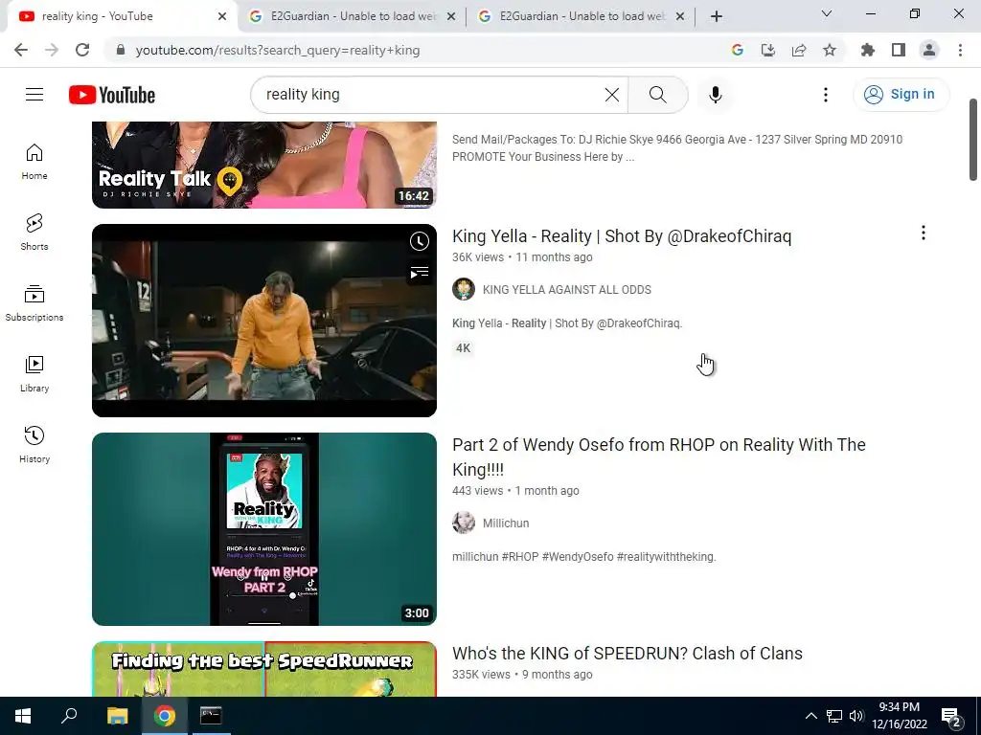Play the King Yella gas station thumbnail
Image resolution: width=981 pixels, height=735 pixels.
(264, 321)
